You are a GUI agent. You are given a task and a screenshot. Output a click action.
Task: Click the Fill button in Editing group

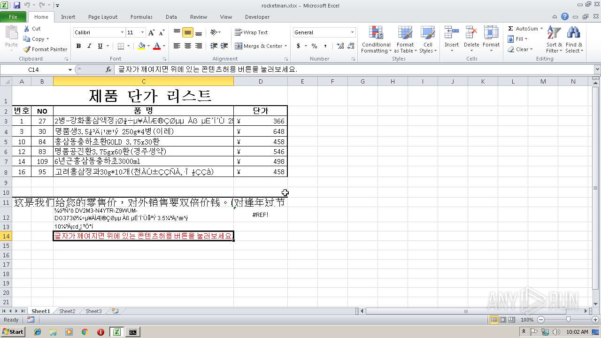pyautogui.click(x=518, y=39)
